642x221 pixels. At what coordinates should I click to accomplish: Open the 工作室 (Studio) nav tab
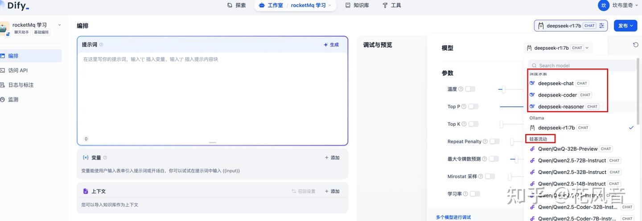[271, 5]
